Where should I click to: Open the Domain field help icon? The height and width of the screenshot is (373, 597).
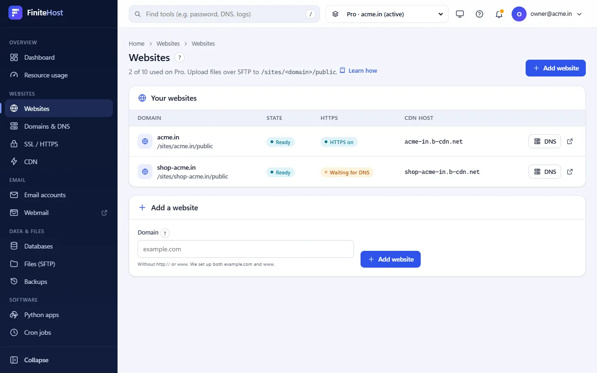point(166,233)
